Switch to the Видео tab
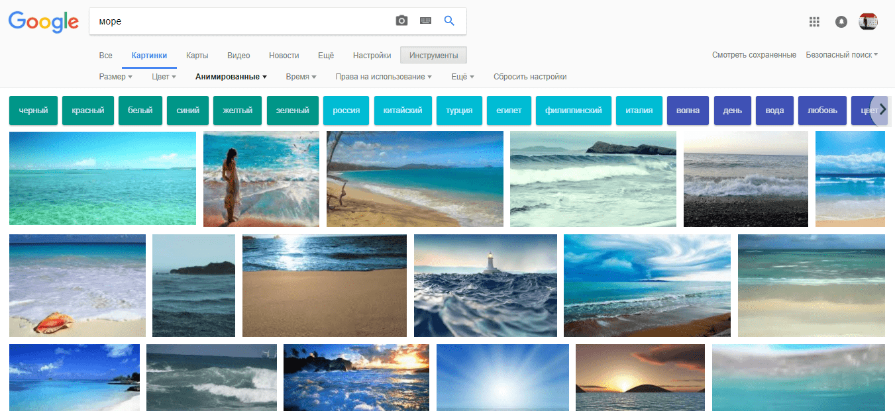This screenshot has width=895, height=411. coord(238,56)
